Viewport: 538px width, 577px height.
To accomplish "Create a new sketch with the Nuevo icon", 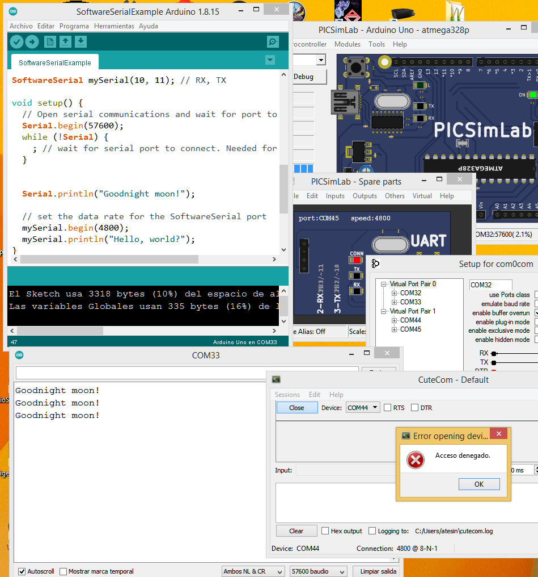I will (x=50, y=41).
